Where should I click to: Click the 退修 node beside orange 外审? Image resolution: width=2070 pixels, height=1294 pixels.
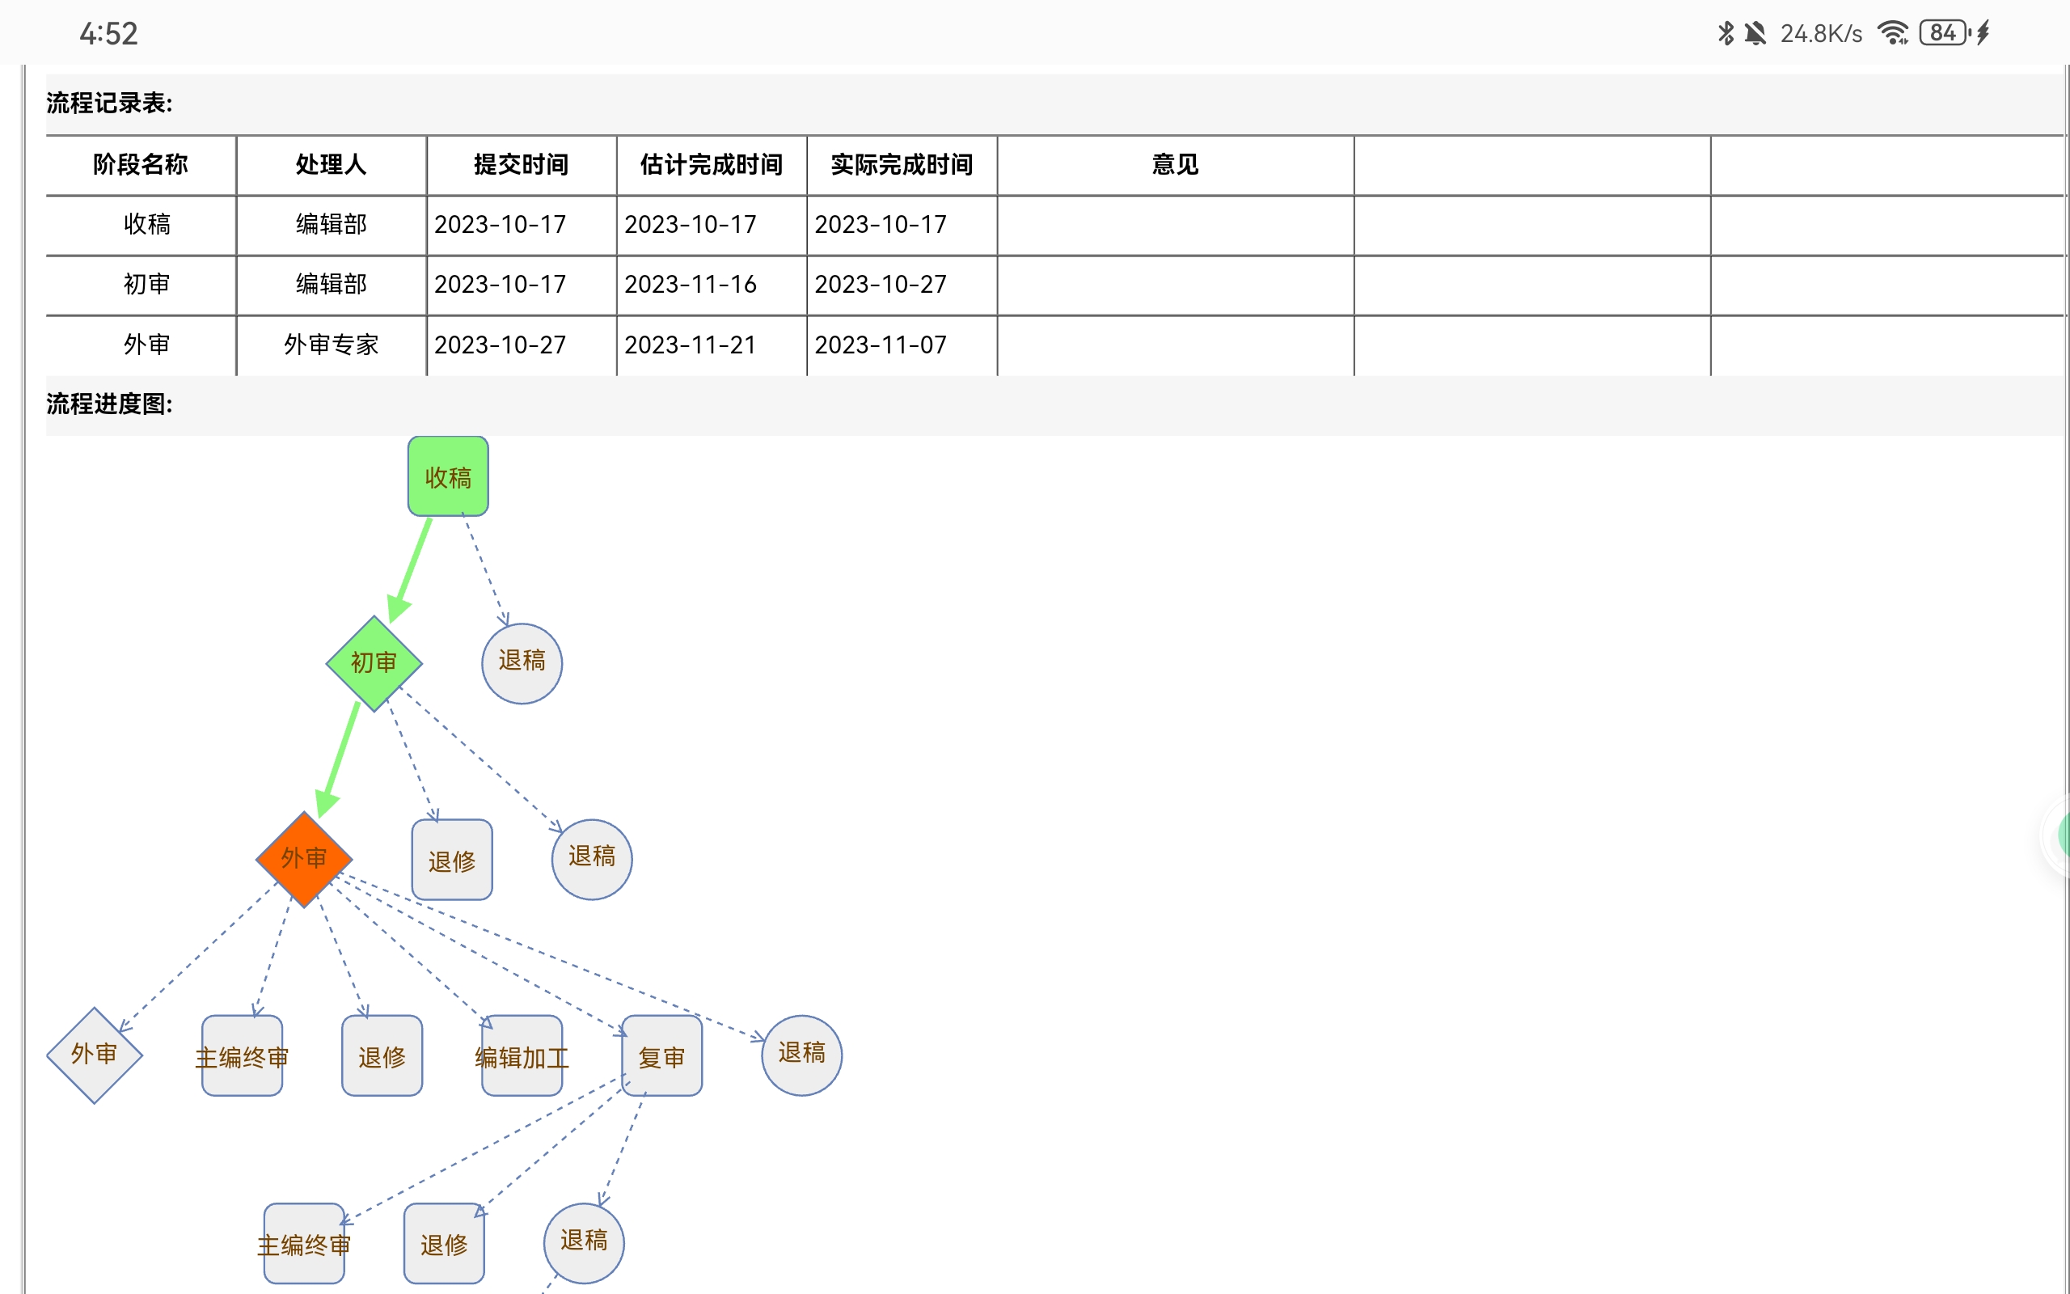pos(452,860)
